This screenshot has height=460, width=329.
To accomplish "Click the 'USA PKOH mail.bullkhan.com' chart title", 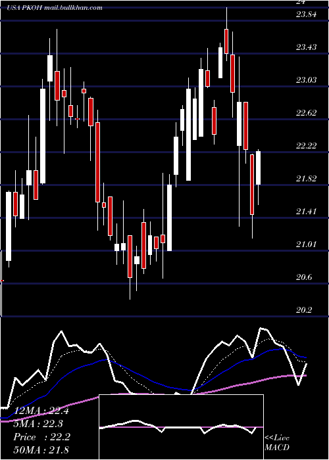I will point(55,8).
